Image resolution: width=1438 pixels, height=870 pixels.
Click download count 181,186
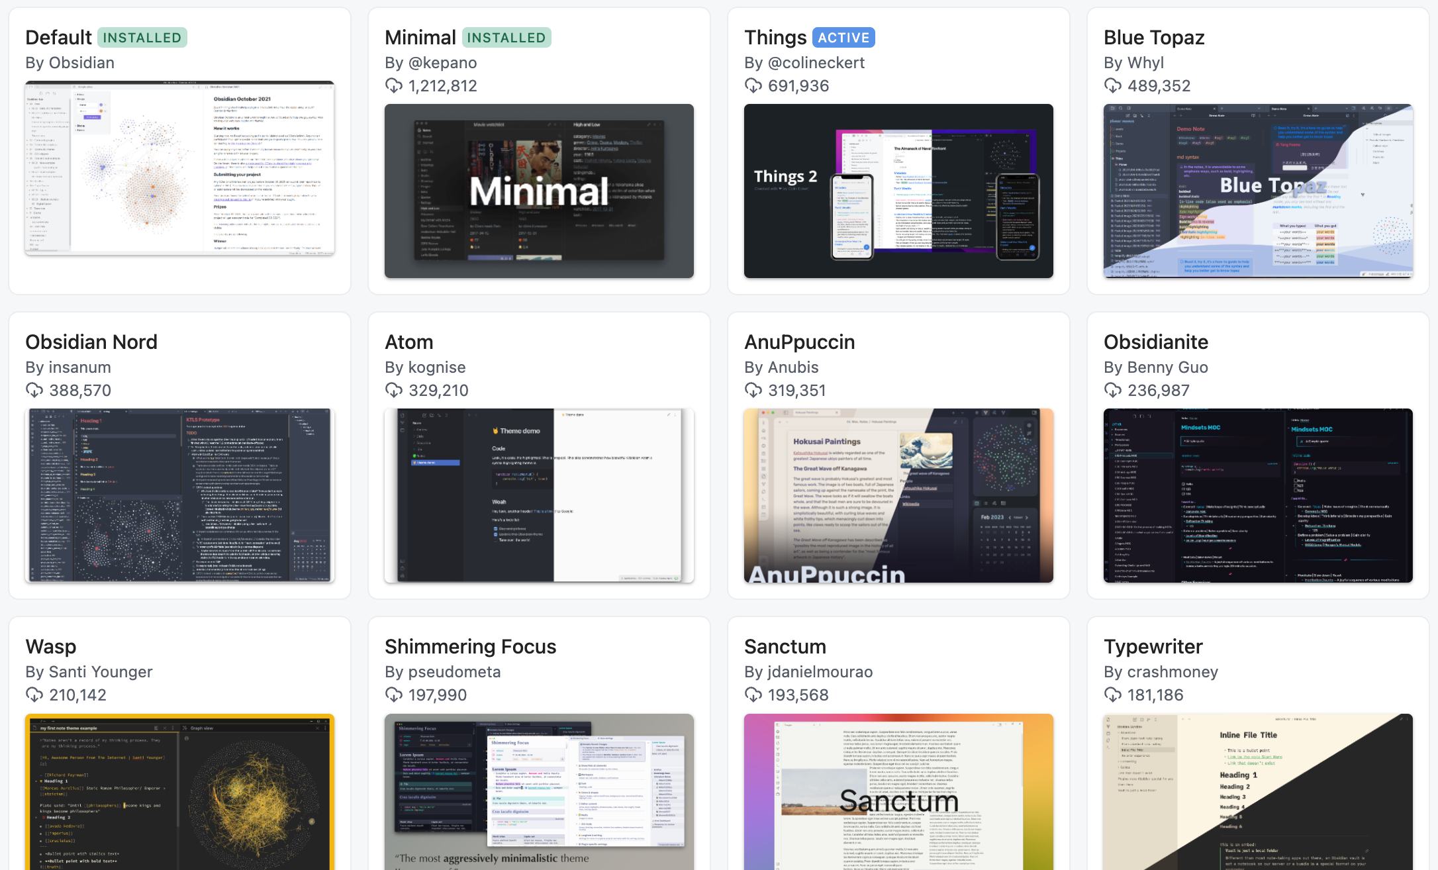click(1155, 695)
